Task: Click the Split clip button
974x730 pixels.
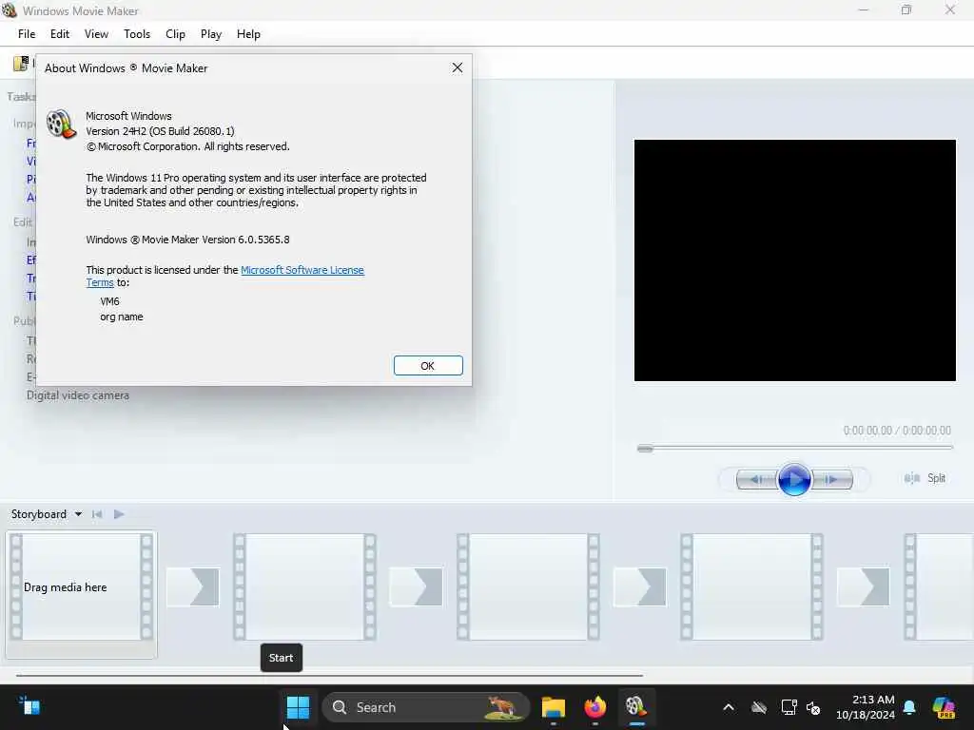Action: pyautogui.click(x=925, y=478)
